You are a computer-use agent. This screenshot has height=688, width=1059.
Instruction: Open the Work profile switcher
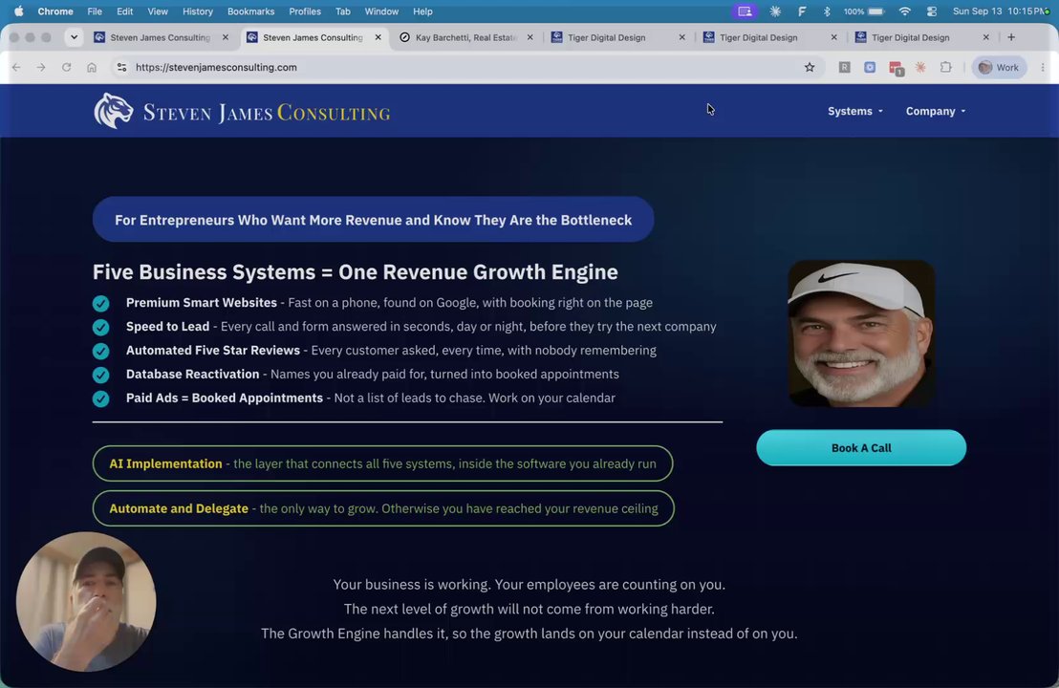tap(999, 68)
